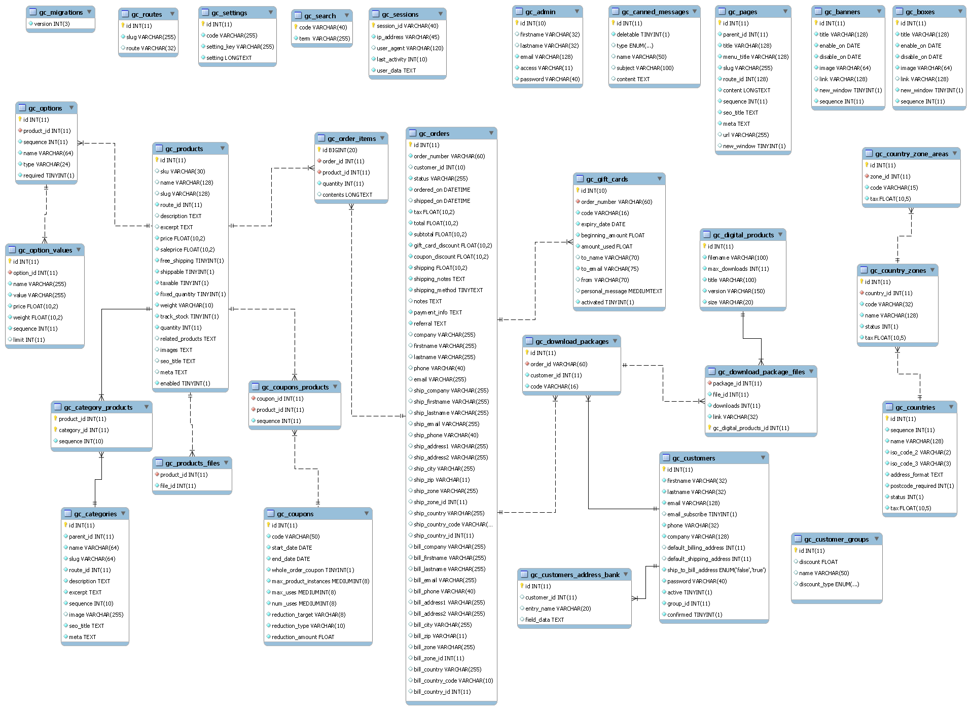Select the email column in gc_customers
The width and height of the screenshot is (971, 710).
(693, 503)
